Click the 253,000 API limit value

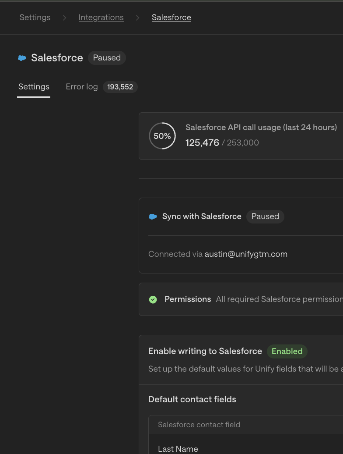(x=243, y=142)
